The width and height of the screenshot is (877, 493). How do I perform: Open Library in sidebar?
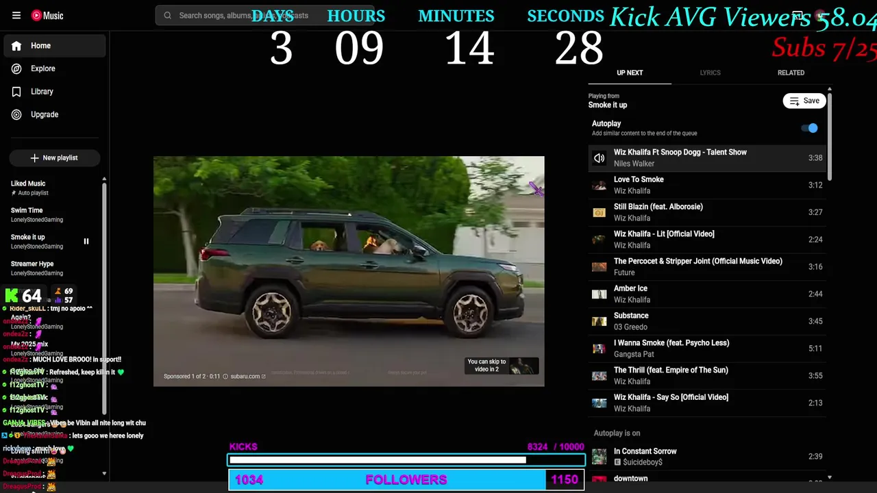point(55,92)
